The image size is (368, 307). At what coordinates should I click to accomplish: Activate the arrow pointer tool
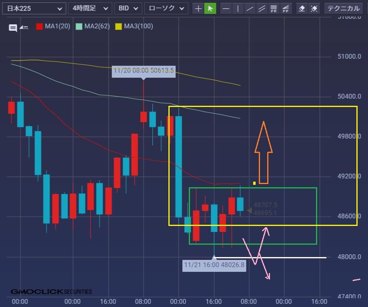(x=210, y=8)
